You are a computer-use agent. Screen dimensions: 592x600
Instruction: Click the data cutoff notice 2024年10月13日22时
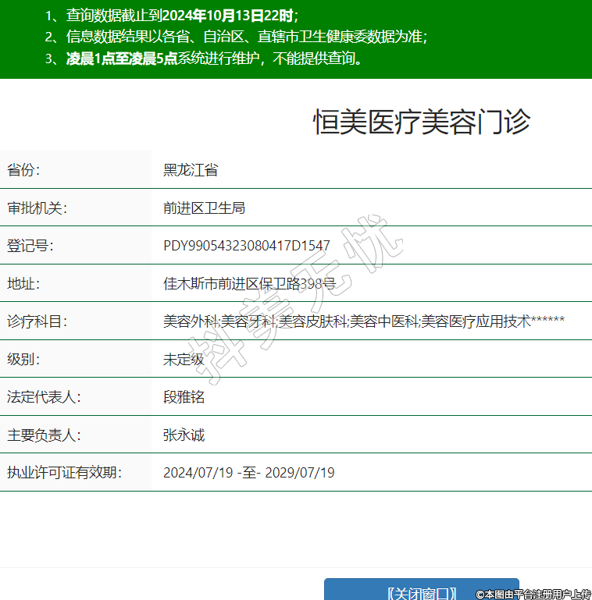(x=228, y=15)
